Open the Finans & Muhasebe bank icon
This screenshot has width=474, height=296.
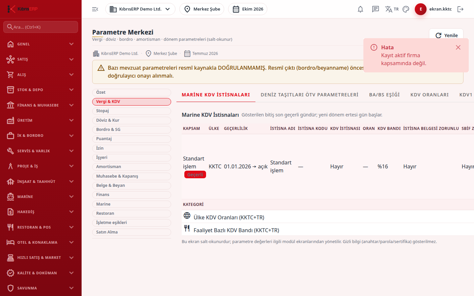(11, 105)
